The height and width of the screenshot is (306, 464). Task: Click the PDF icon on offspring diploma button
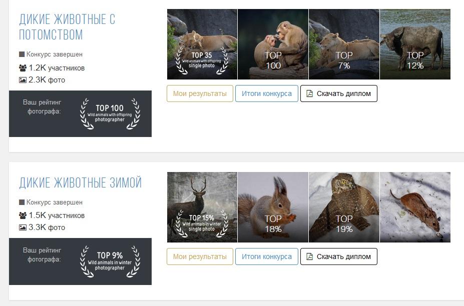[x=309, y=93]
